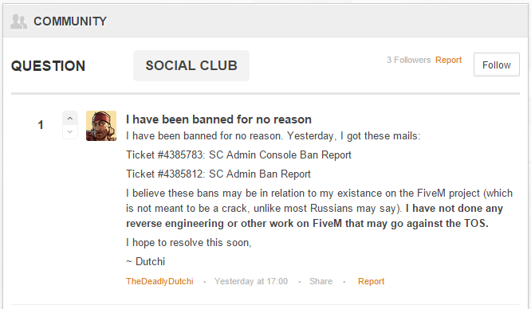The width and height of the screenshot is (531, 309).
Task: Report the post via the bottom Report link
Action: 372,281
